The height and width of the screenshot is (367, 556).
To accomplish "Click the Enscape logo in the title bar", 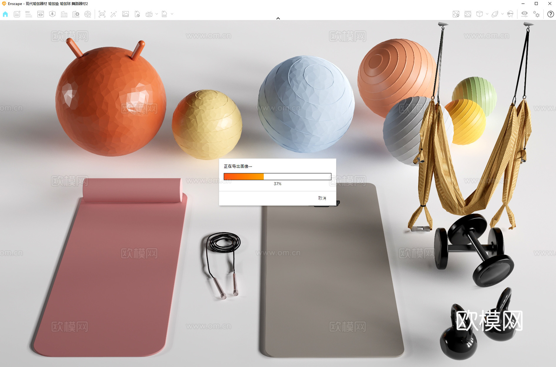I will pyautogui.click(x=4, y=4).
